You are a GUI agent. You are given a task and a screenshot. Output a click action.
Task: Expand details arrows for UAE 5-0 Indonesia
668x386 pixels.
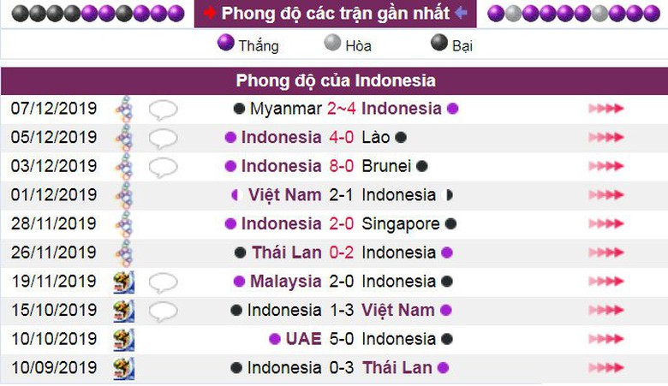(606, 339)
